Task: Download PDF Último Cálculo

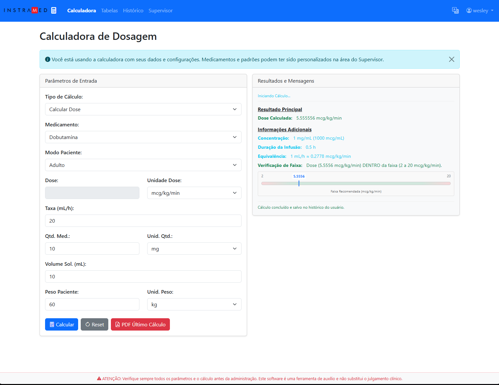Action: tap(140, 324)
